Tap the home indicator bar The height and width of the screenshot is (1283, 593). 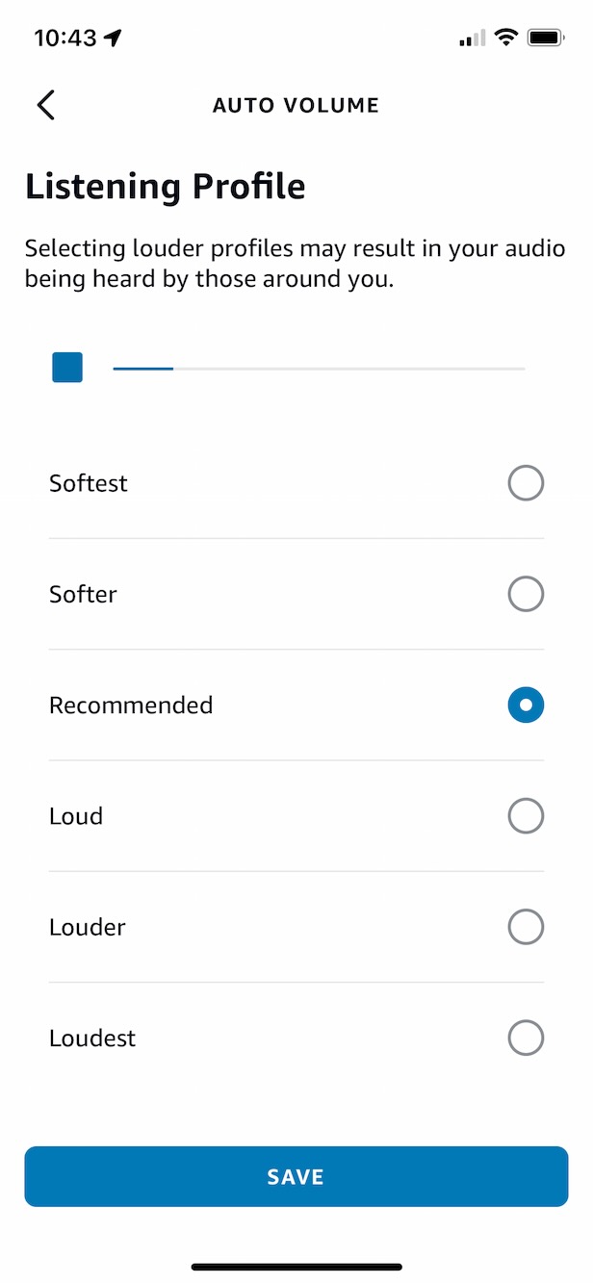pos(296,1267)
